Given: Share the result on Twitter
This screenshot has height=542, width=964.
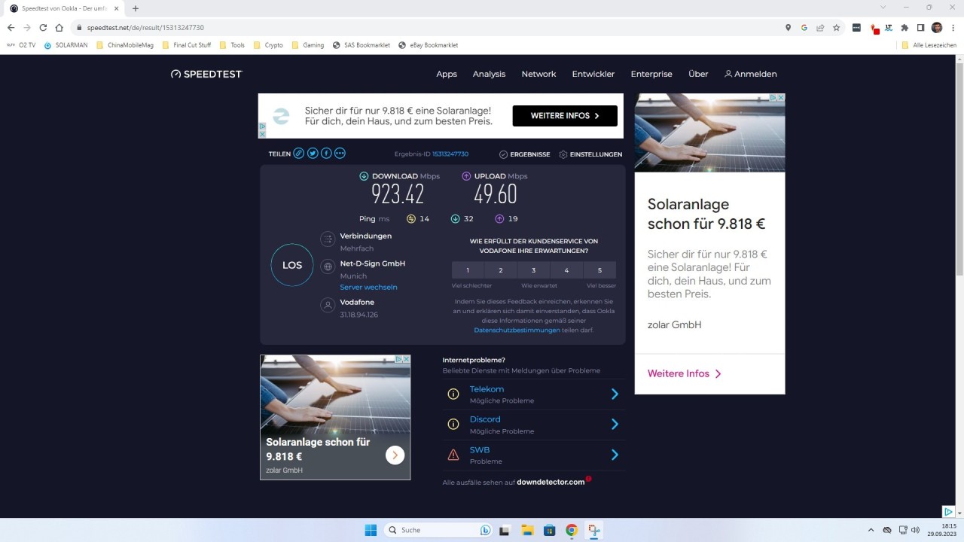Looking at the screenshot, I should [313, 154].
